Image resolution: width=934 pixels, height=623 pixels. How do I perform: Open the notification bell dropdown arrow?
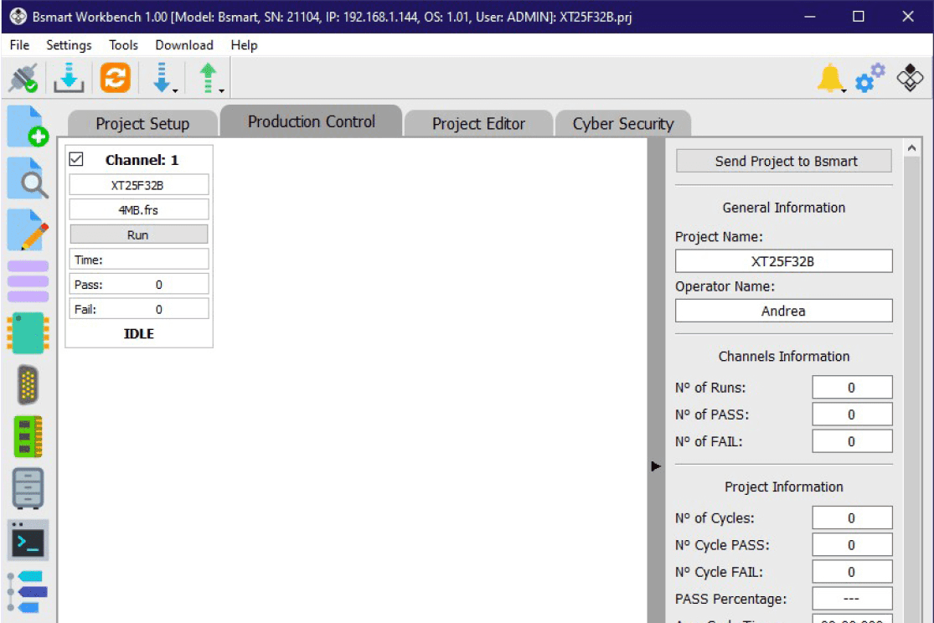tap(844, 90)
